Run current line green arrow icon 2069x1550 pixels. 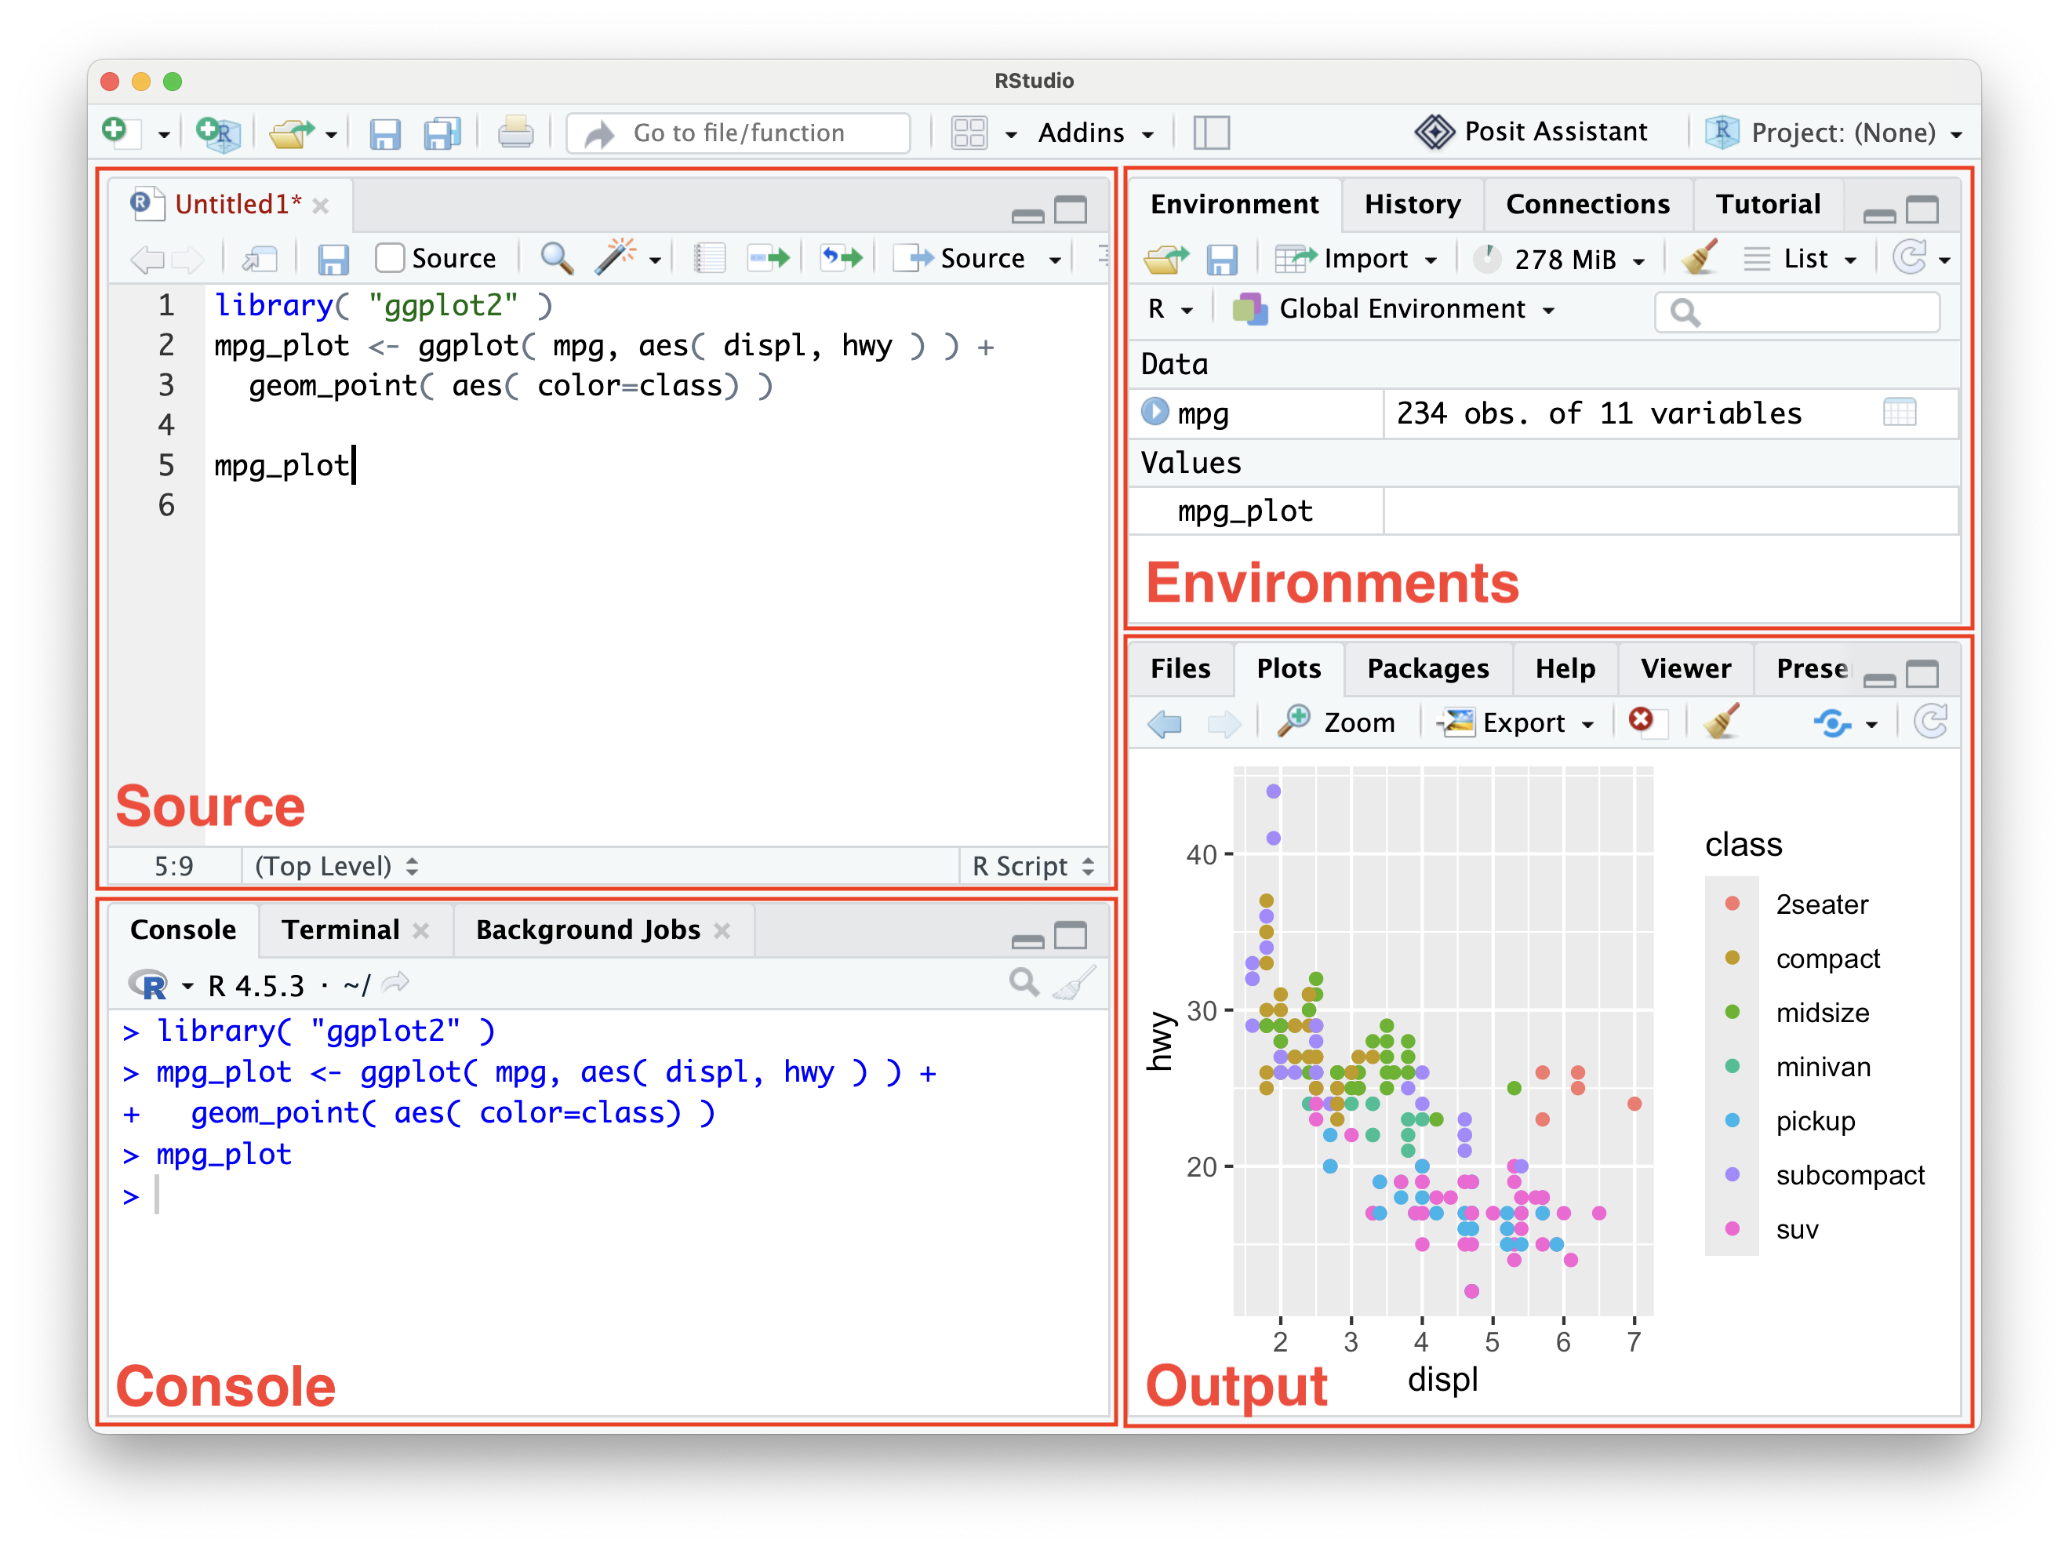769,257
